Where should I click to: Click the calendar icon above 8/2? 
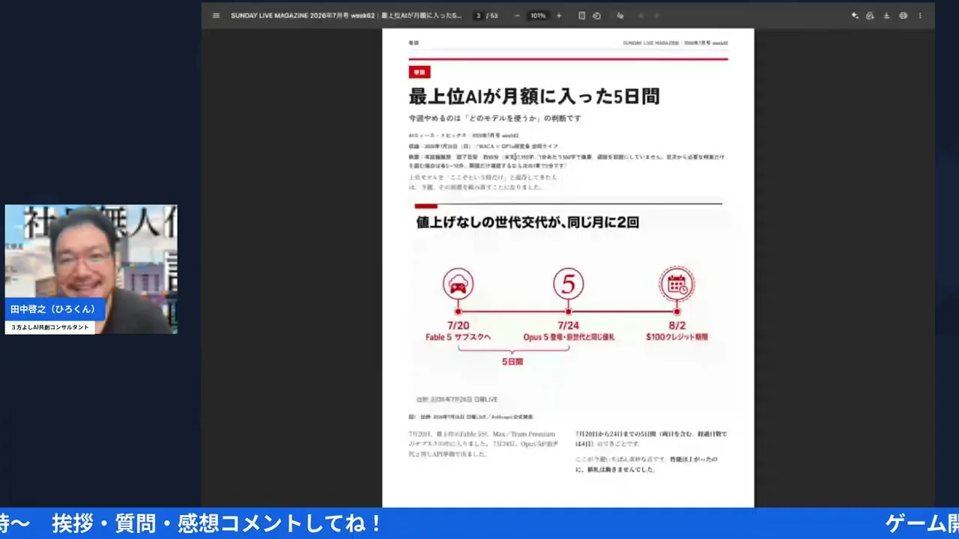click(677, 284)
